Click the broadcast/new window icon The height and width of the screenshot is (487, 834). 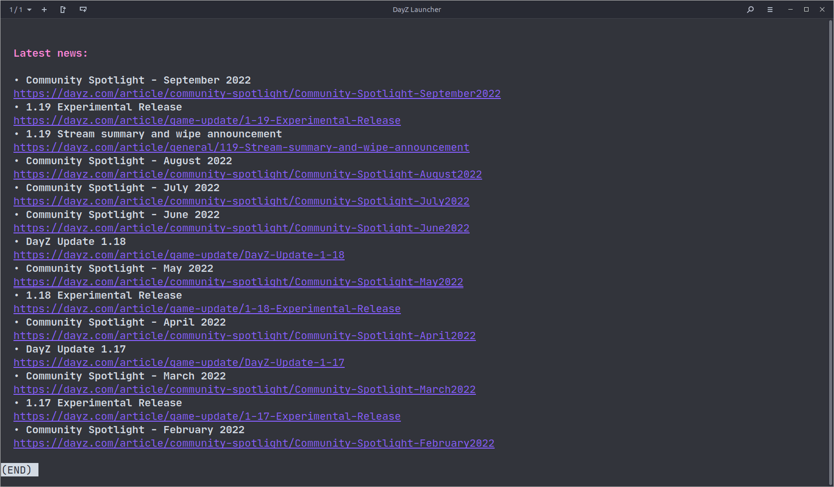(83, 10)
